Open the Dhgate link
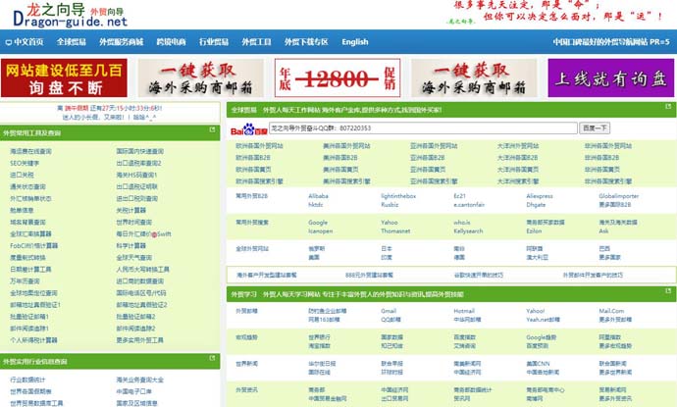The height and width of the screenshot is (407, 677). pos(536,205)
